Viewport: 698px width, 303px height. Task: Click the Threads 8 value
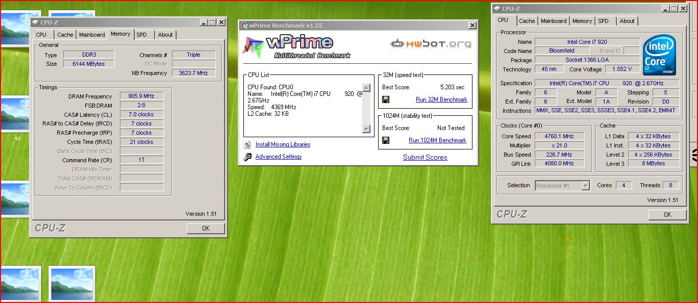click(x=670, y=185)
